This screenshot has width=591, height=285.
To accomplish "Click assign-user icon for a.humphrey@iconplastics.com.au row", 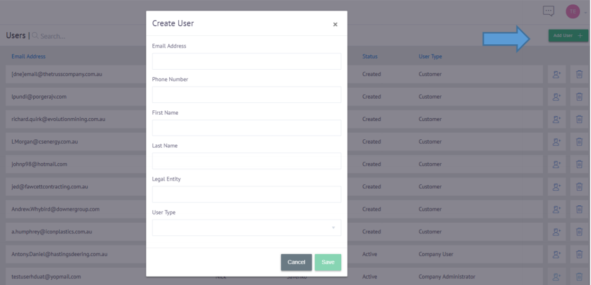I will coord(556,232).
